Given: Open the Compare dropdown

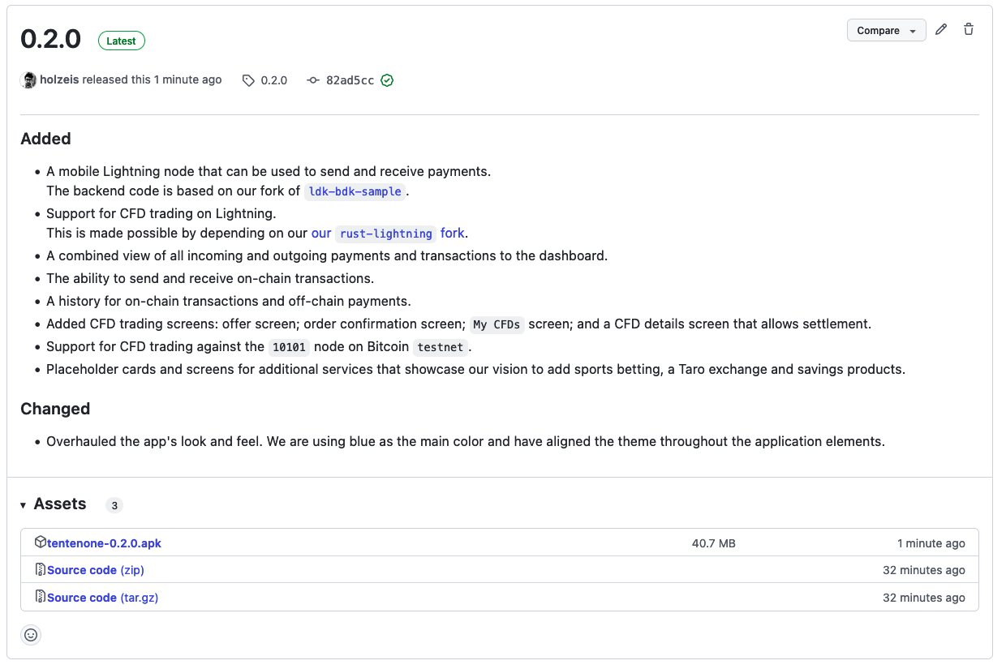Looking at the screenshot, I should [886, 31].
